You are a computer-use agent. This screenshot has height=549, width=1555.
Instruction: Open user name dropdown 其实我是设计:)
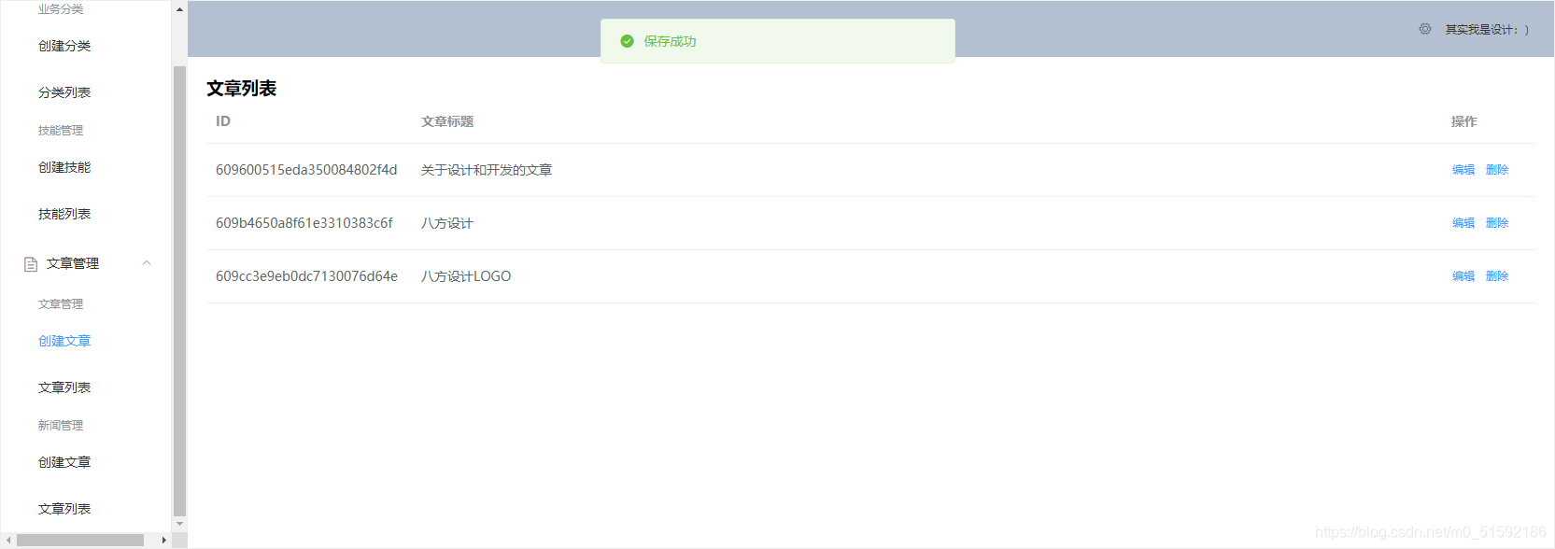pyautogui.click(x=1487, y=30)
